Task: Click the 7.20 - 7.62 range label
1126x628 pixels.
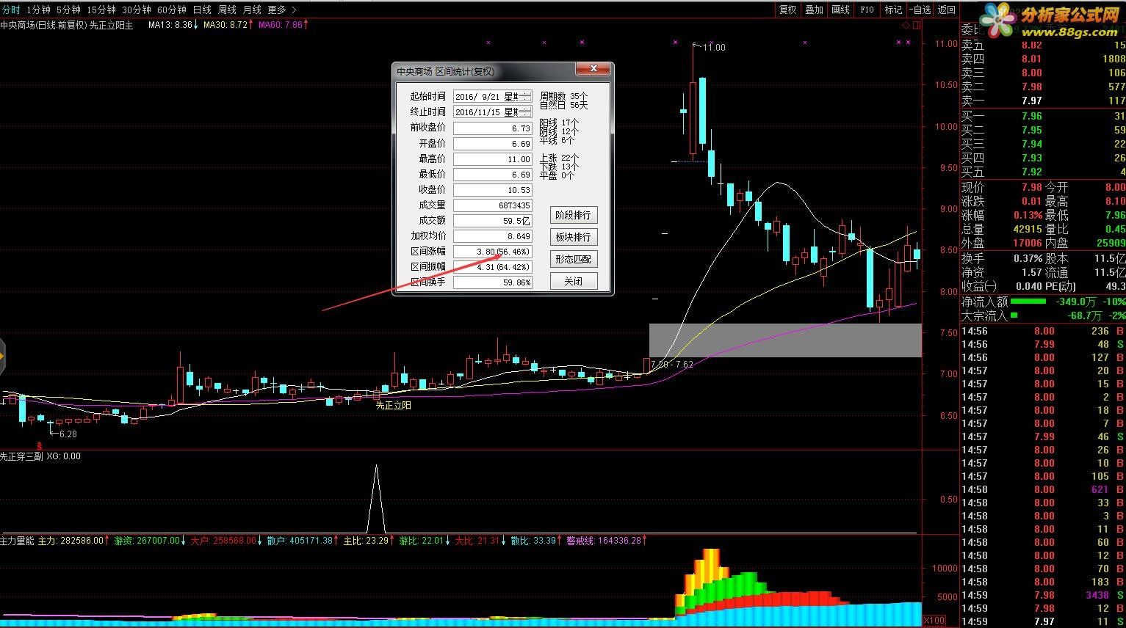Action: point(672,365)
